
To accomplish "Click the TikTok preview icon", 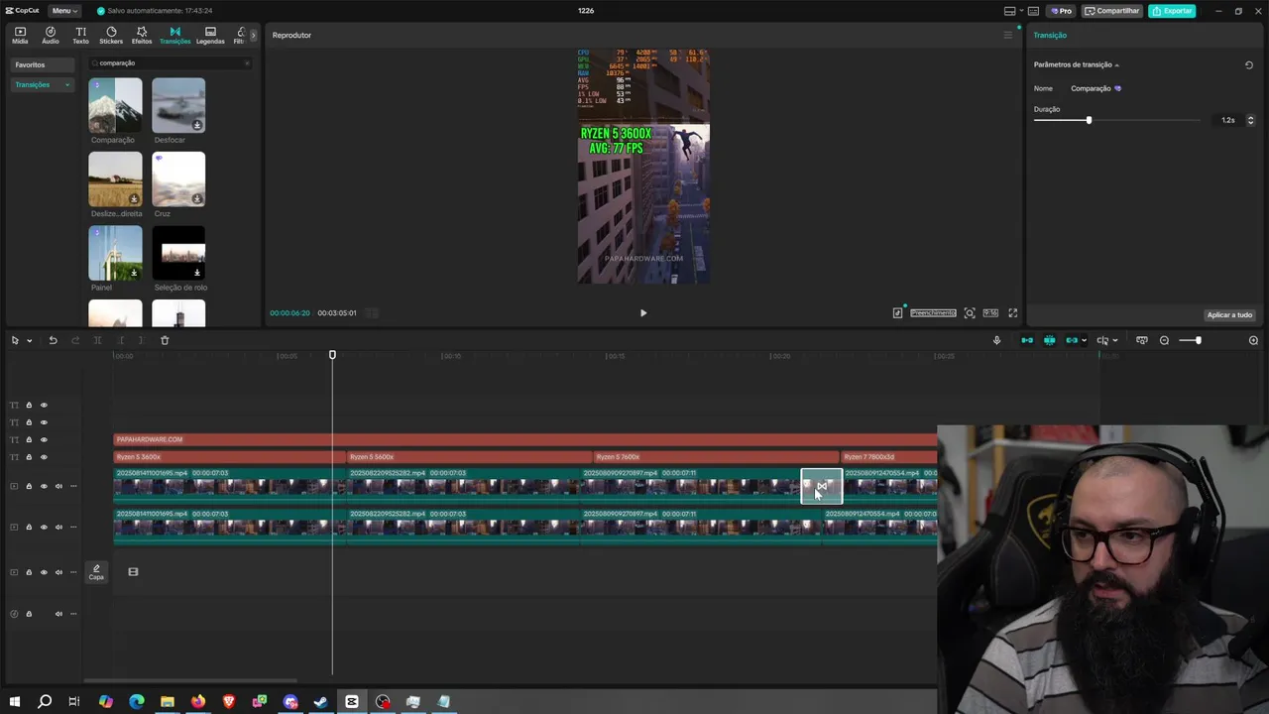I will [x=897, y=313].
